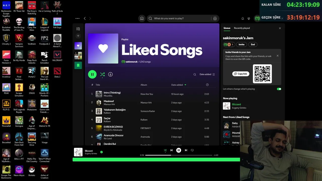Click the Browse icon in search bar

coord(215,18)
